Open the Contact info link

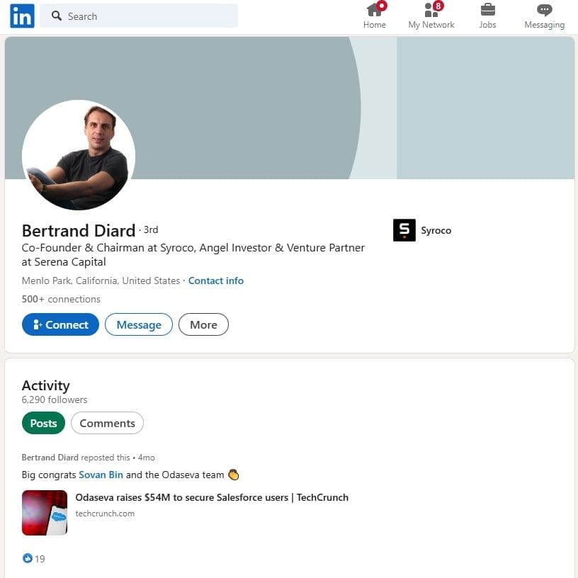216,280
